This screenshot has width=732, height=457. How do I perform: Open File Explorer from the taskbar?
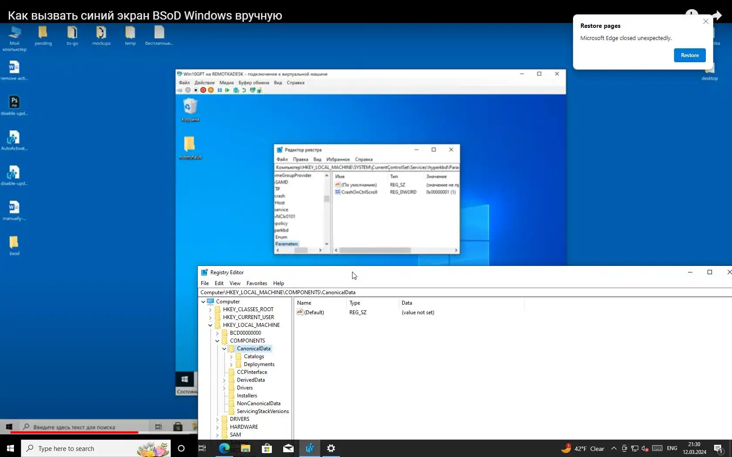pyautogui.click(x=246, y=448)
